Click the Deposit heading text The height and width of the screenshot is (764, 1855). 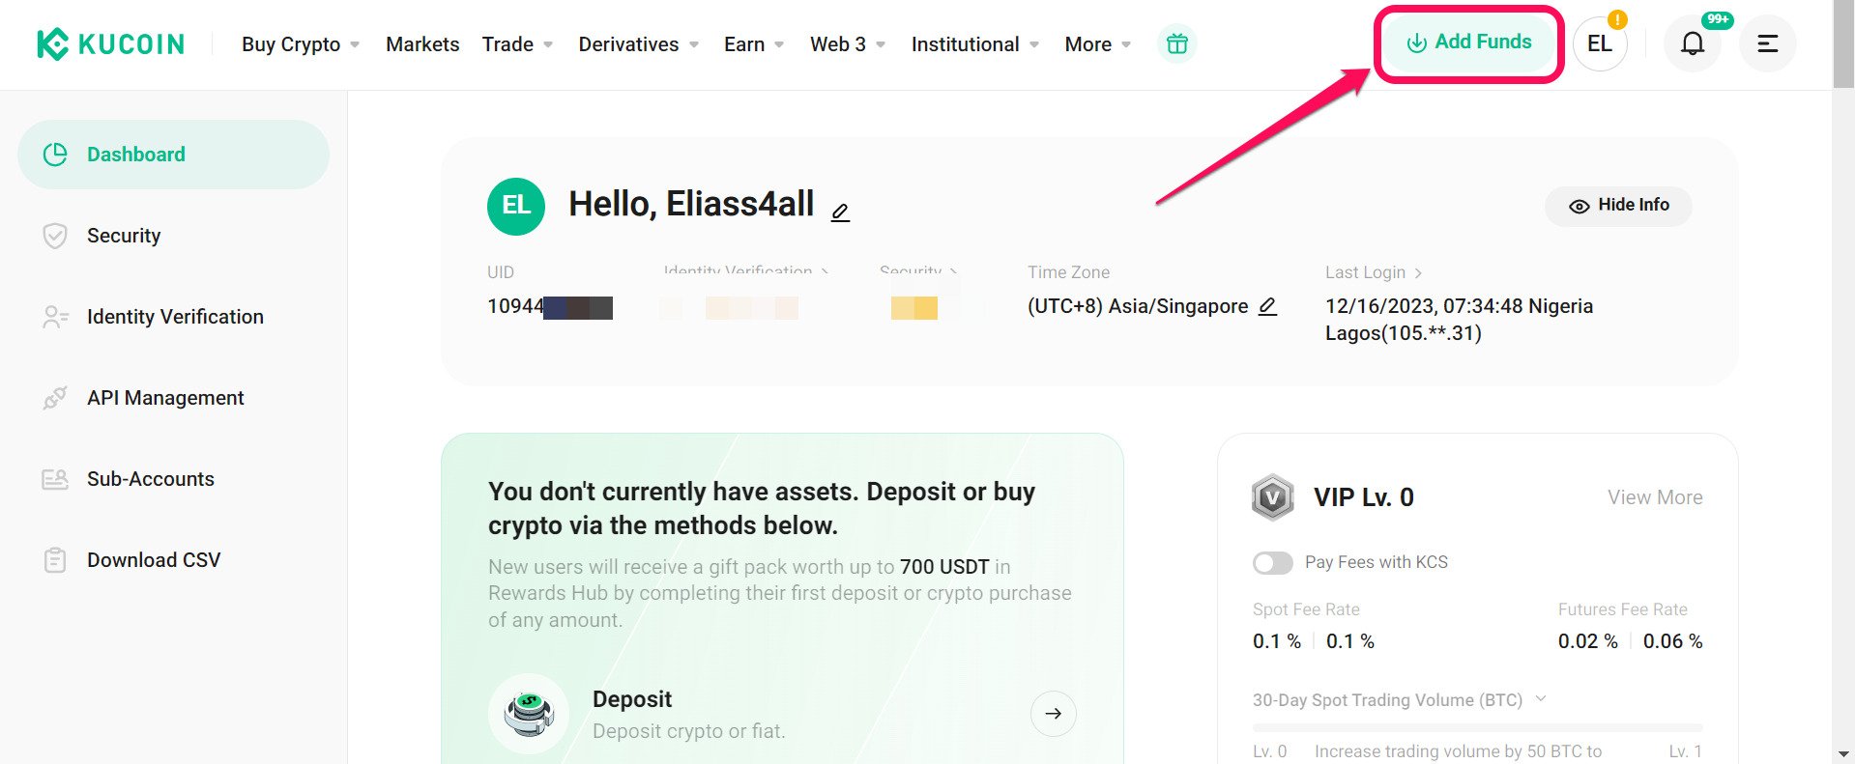[x=632, y=699]
